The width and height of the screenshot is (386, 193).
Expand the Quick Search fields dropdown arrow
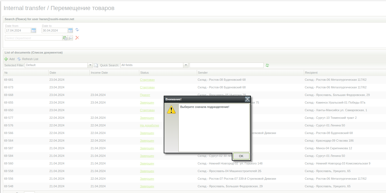186,65
